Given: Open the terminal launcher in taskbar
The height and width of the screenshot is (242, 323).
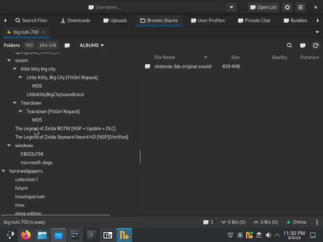Looking at the screenshot, I should 91,235.
